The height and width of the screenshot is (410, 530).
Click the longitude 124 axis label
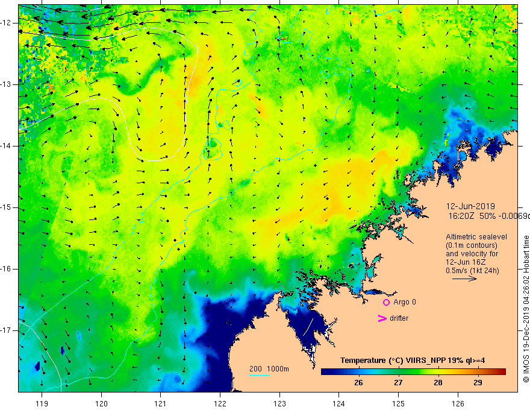339,403
